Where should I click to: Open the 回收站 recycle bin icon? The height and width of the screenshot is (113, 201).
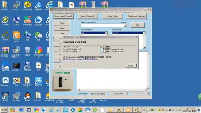[x=27, y=51]
